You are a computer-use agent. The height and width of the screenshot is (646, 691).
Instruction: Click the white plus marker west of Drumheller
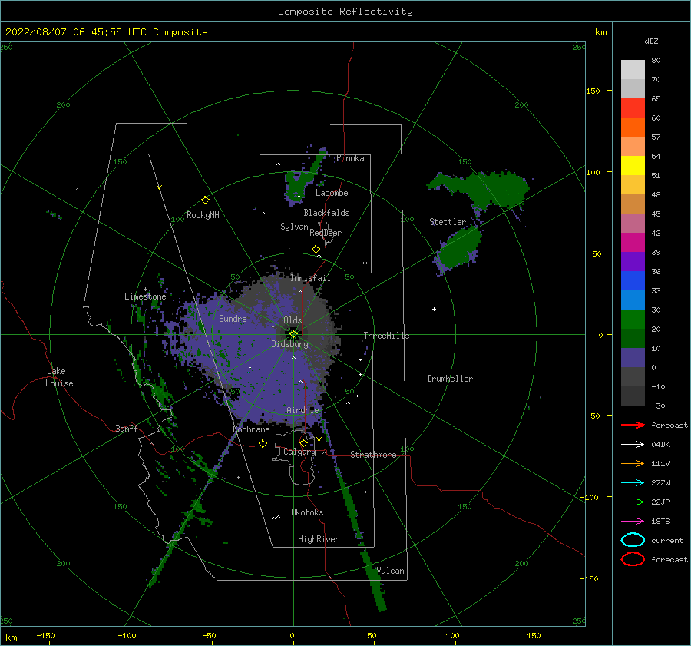tap(434, 309)
